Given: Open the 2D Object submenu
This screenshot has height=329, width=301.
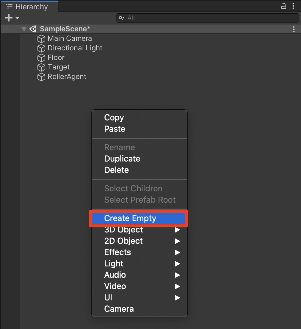Looking at the screenshot, I should [x=139, y=241].
